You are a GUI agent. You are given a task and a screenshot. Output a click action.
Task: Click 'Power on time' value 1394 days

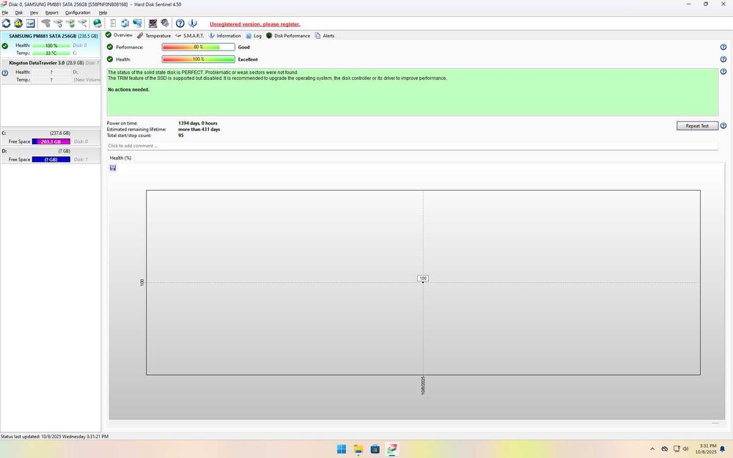coord(198,123)
